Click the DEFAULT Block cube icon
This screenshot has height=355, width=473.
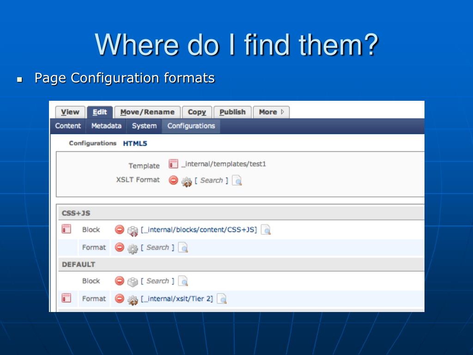133,282
